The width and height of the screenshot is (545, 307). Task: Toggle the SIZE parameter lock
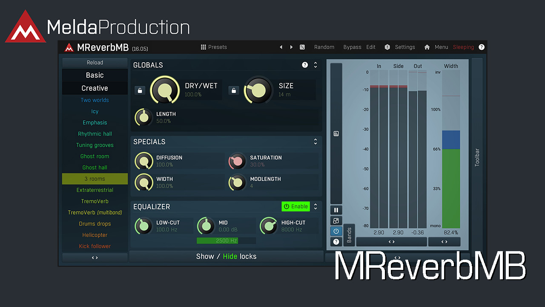pos(233,90)
